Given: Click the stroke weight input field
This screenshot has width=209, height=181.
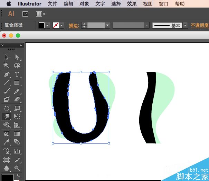Looking at the screenshot, I should click(96, 25).
